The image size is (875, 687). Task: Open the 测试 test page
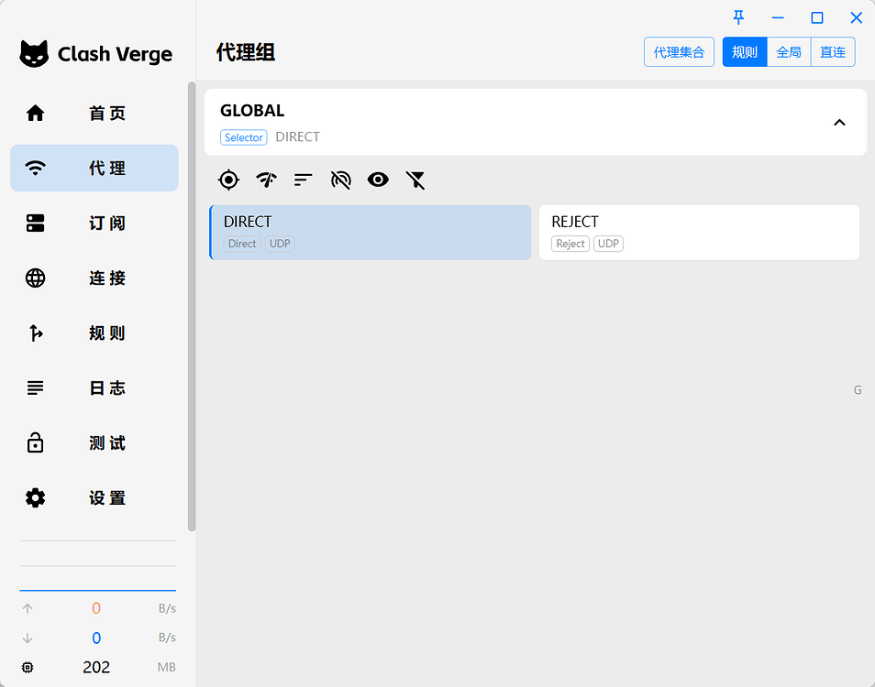click(94, 443)
